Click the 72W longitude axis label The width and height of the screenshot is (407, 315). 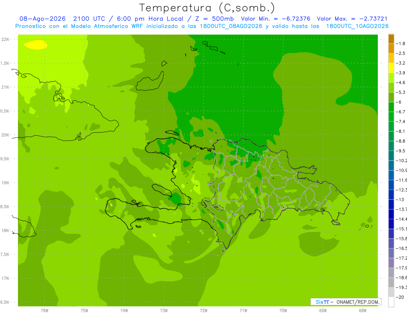(x=203, y=311)
